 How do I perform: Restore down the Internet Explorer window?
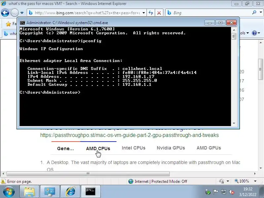tap(247, 4)
